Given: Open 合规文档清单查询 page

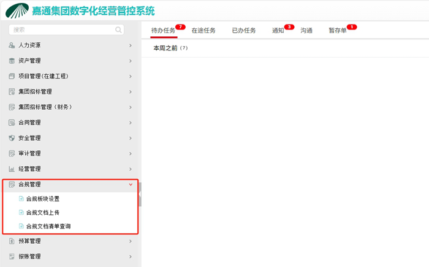Looking at the screenshot, I should pos(48,226).
